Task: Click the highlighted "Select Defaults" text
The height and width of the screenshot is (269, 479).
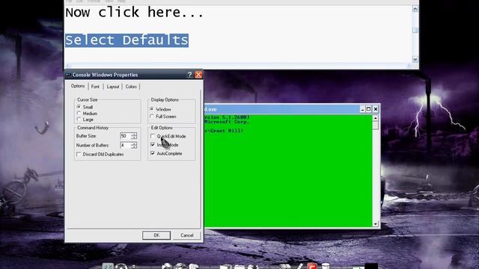Action: click(126, 40)
